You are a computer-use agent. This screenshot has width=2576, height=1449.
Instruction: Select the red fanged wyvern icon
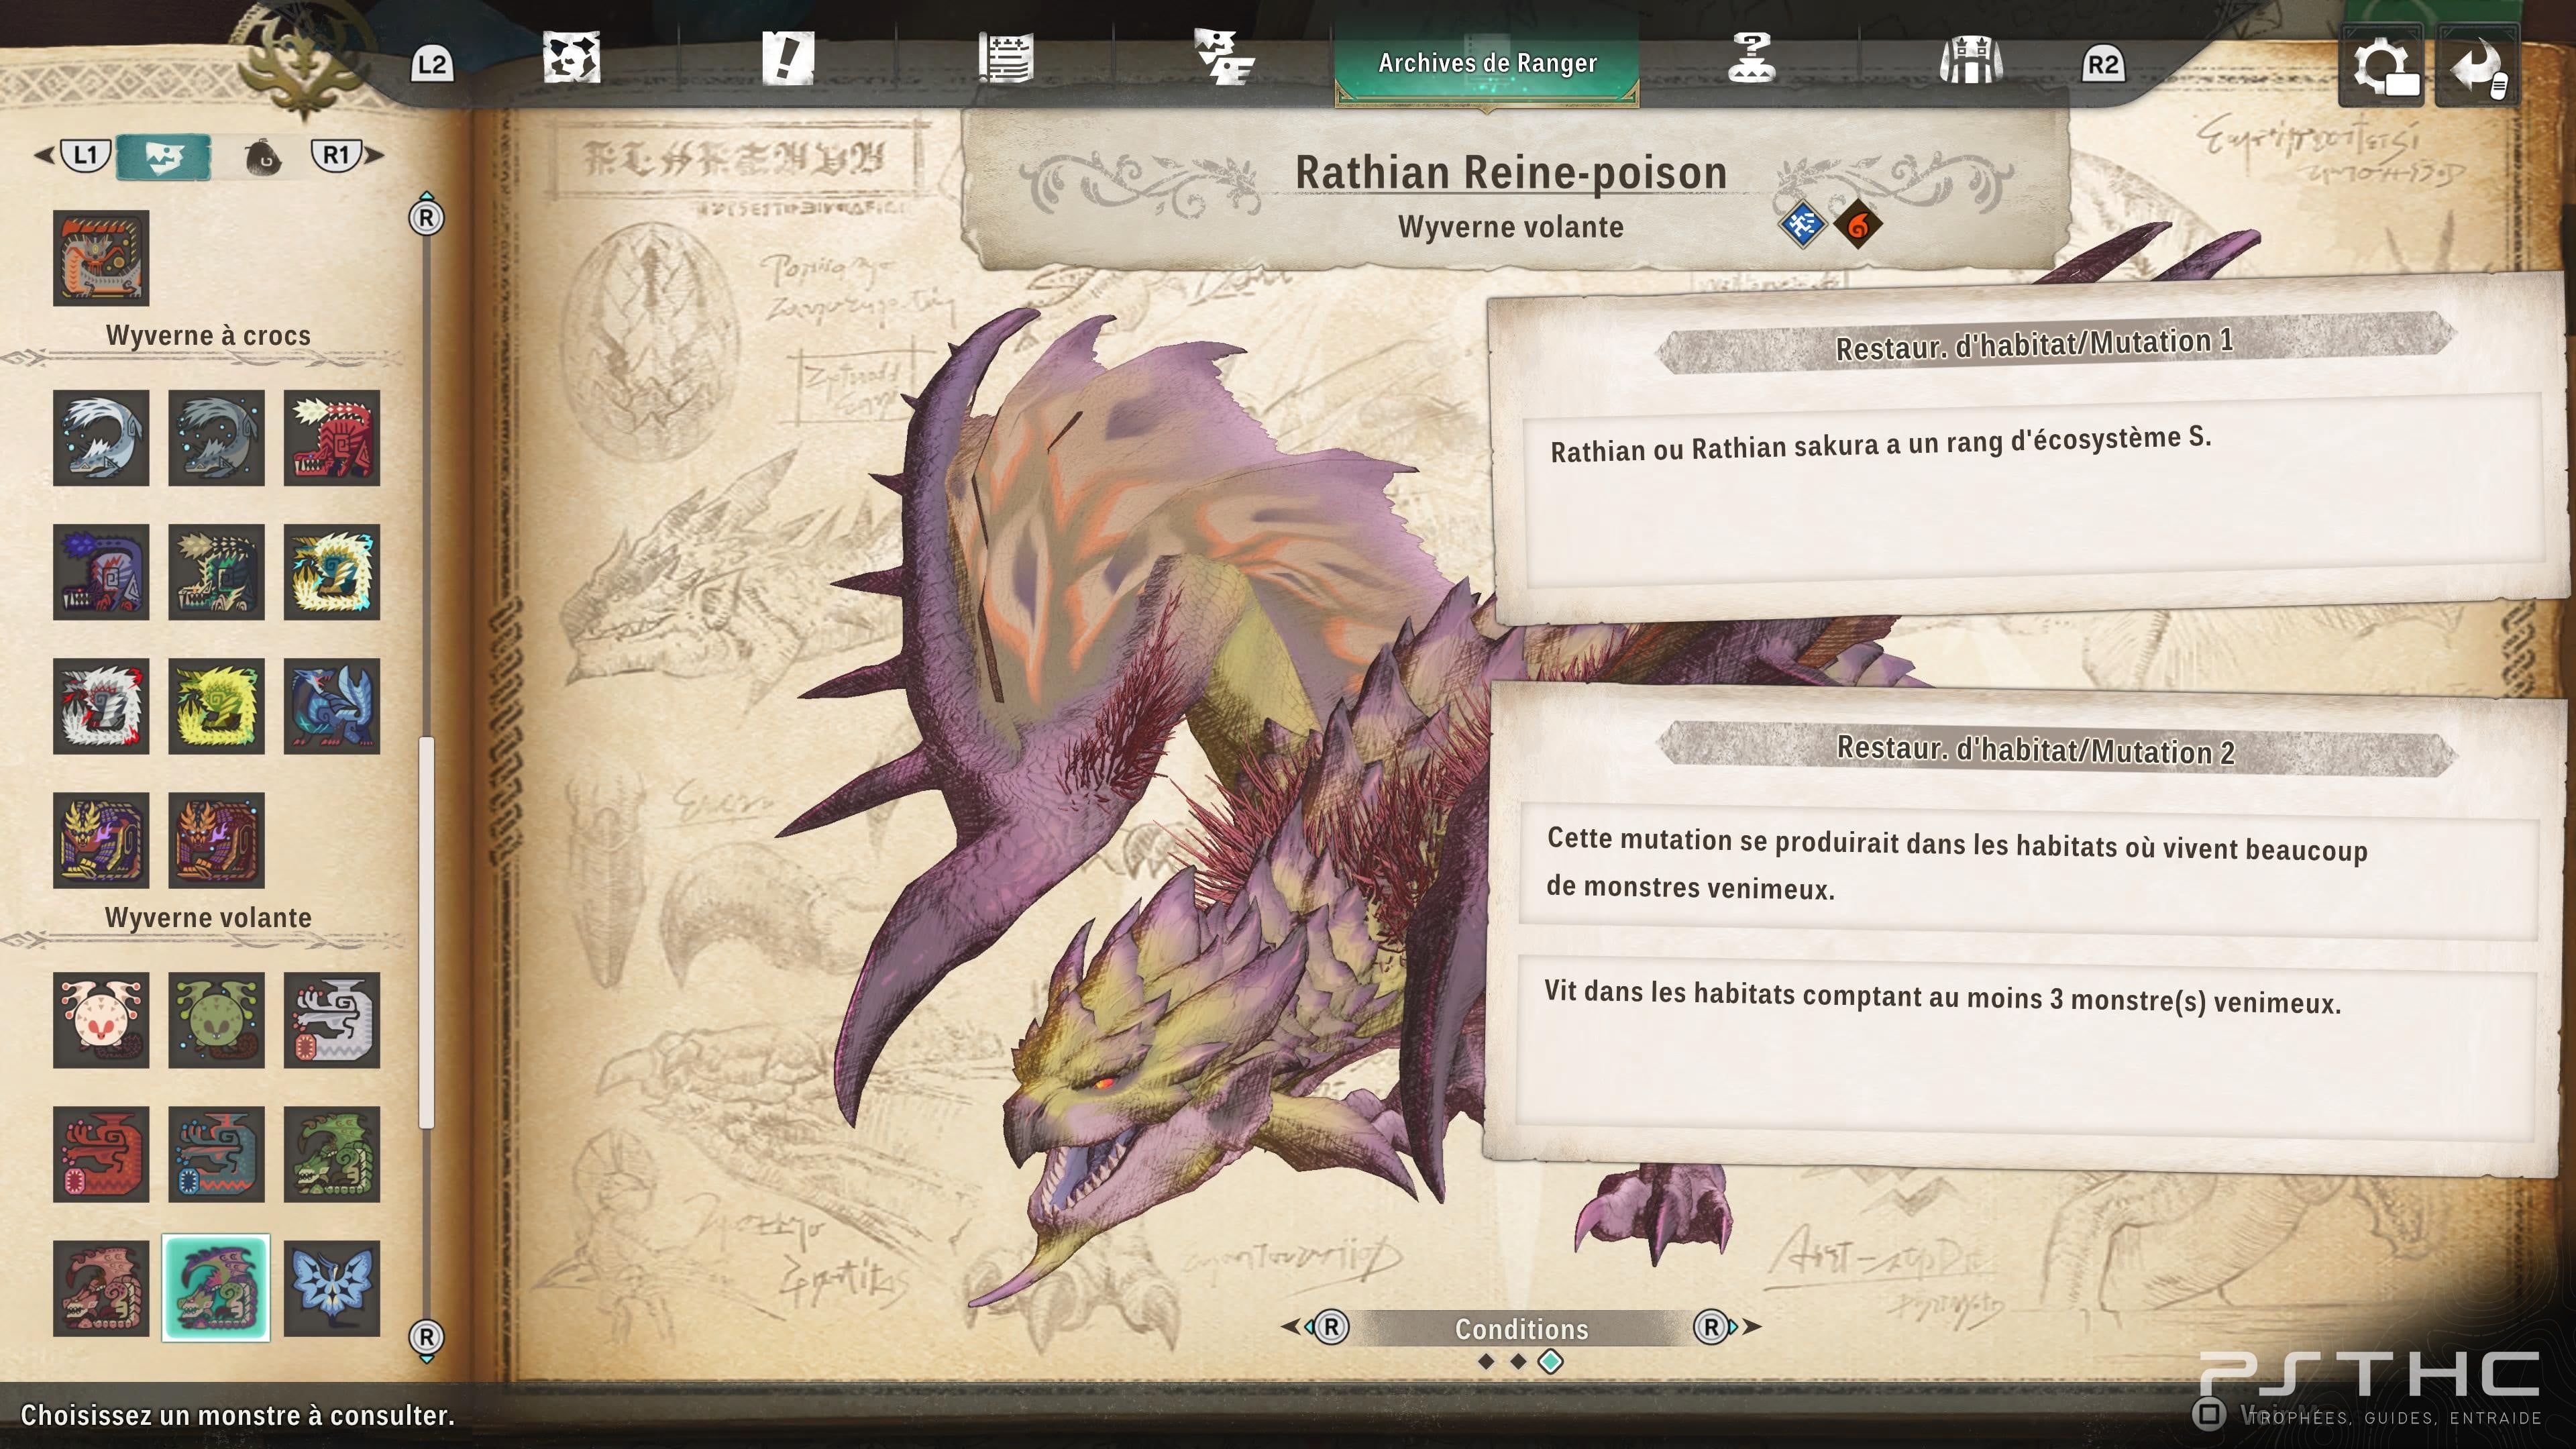click(332, 438)
